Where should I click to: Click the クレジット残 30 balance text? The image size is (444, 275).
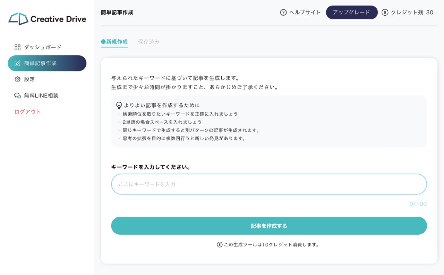click(x=412, y=12)
